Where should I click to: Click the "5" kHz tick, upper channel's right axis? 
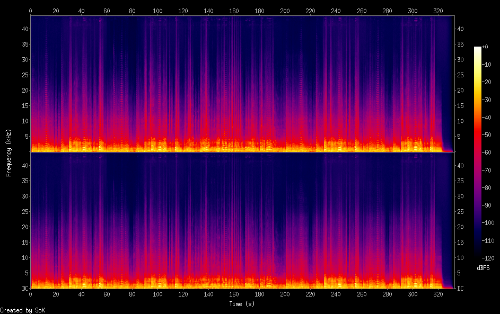point(459,136)
